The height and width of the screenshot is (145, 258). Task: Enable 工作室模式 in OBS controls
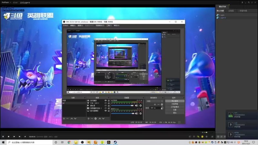click(175, 107)
